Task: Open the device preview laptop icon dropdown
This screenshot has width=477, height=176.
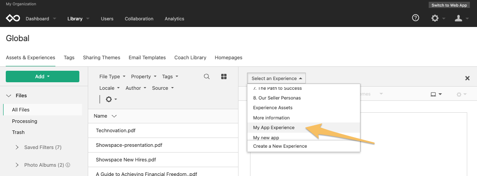Action: pos(436,94)
